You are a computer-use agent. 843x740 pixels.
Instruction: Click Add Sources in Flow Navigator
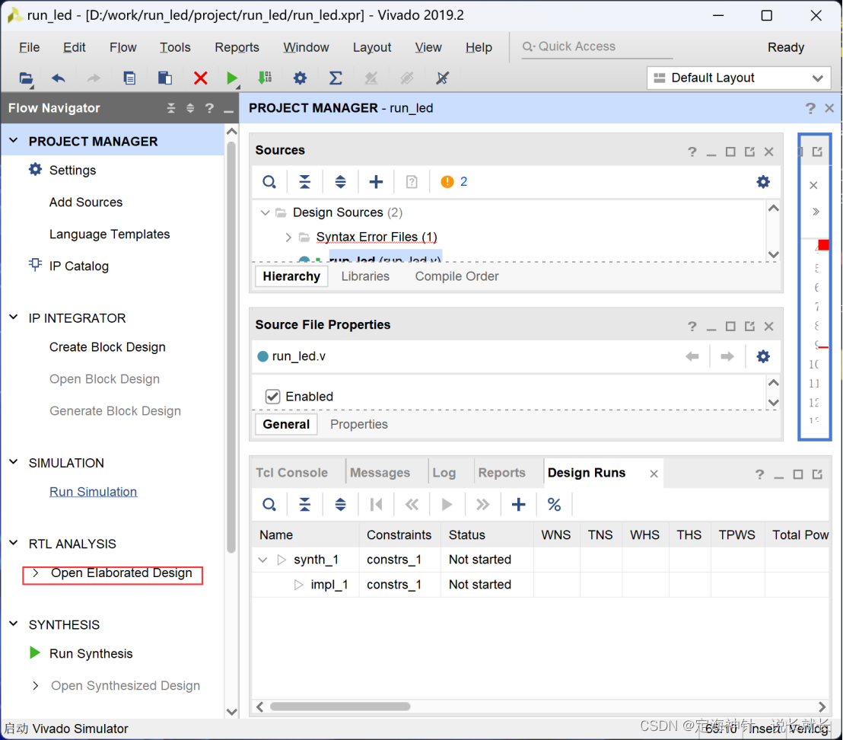tap(86, 203)
